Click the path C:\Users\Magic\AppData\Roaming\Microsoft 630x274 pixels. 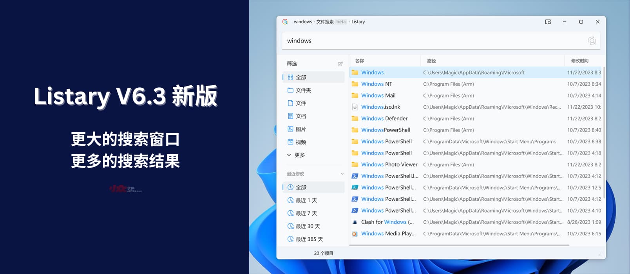474,72
